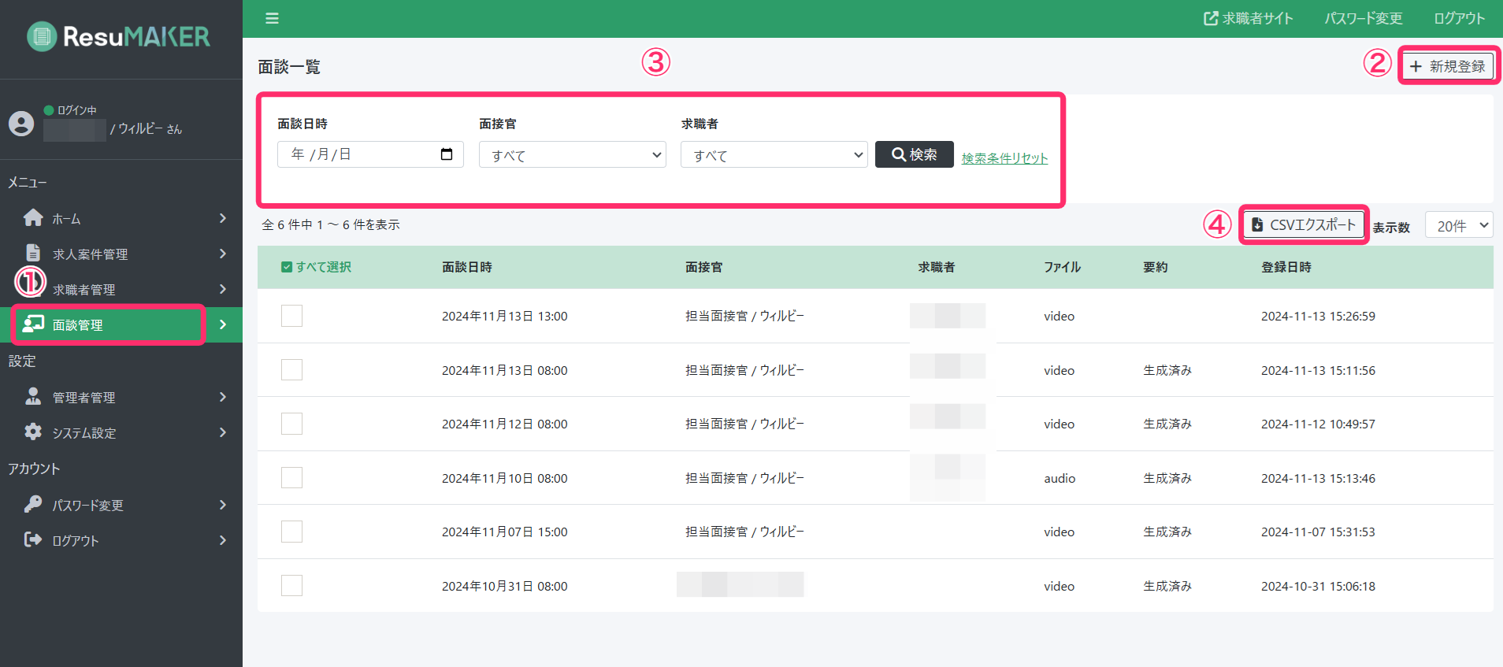Viewport: 1503px width, 667px height.
Task: Click the ResuMAKER logo icon
Action: coord(42,36)
